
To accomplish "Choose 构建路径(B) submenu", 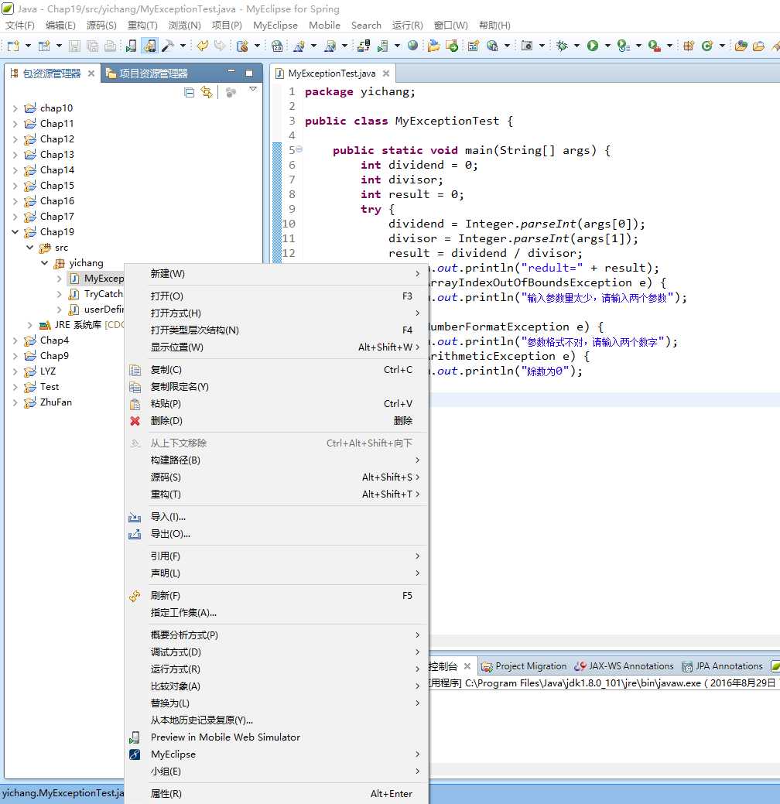I will (276, 460).
